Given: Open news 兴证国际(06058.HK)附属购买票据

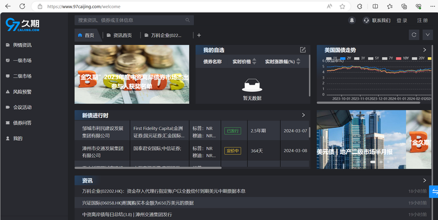Looking at the screenshot, I should pyautogui.click(x=138, y=203).
